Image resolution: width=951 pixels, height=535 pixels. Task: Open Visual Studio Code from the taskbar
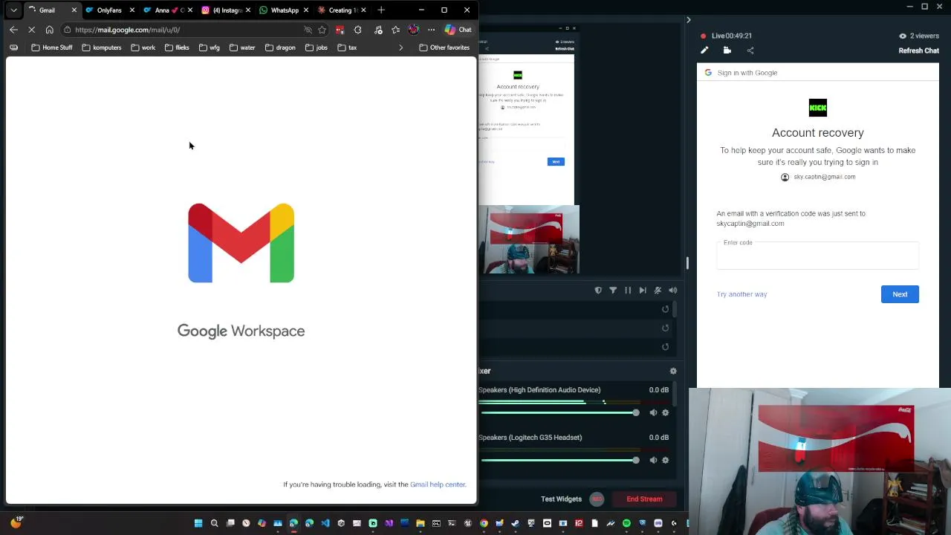click(325, 523)
